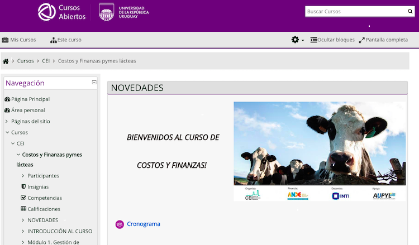Open Páginas del sitio link
419x245 pixels.
(31, 121)
